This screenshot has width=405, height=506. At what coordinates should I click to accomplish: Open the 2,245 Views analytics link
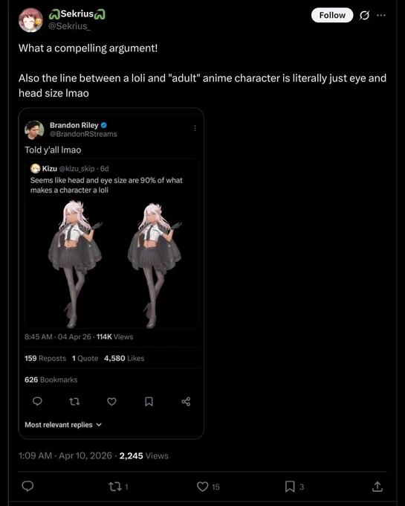[143, 455]
